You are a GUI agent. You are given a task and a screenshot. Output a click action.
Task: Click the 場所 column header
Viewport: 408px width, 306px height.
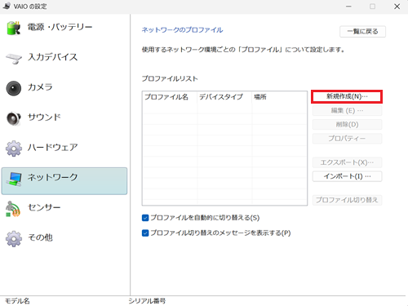279,97
